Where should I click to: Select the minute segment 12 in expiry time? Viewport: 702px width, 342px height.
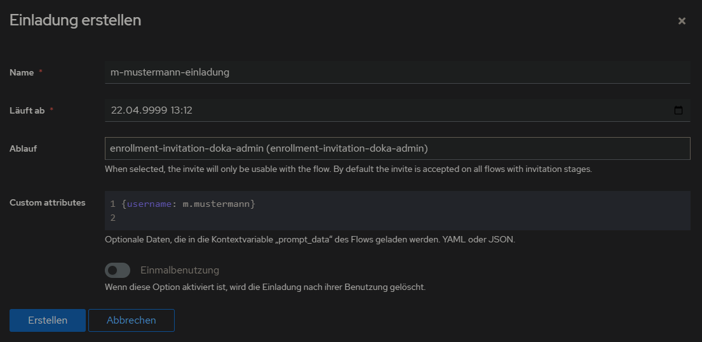pos(187,110)
